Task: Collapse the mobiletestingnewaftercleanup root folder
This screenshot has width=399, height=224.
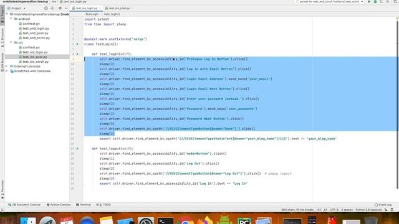Action: pyautogui.click(x=7, y=14)
